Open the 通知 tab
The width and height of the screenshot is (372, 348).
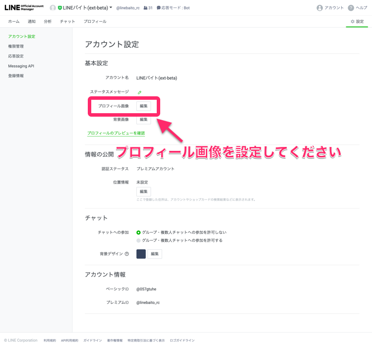[32, 22]
